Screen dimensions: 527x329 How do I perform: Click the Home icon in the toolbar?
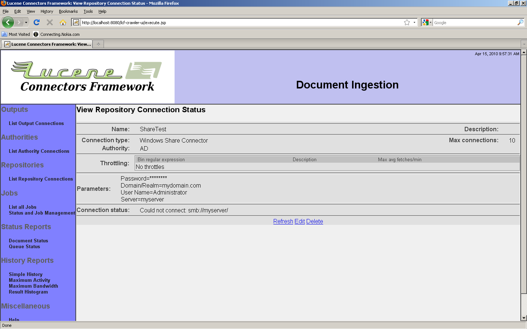(63, 22)
